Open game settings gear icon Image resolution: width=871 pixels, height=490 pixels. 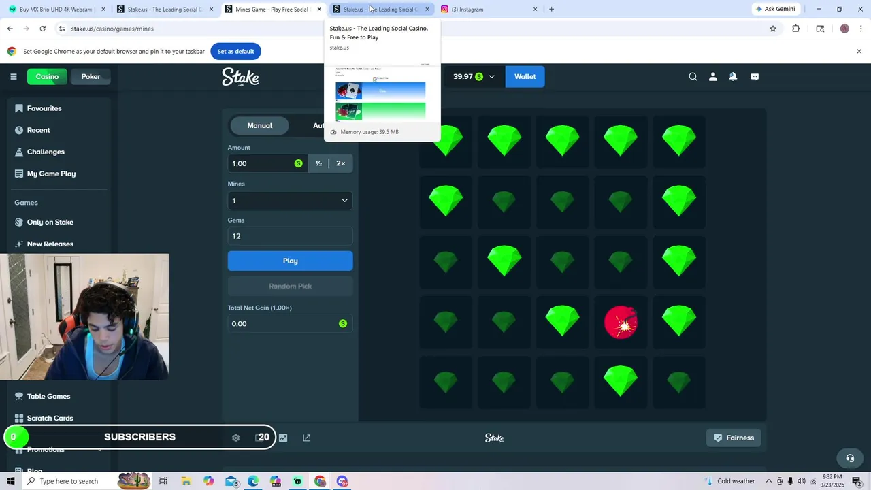235,438
